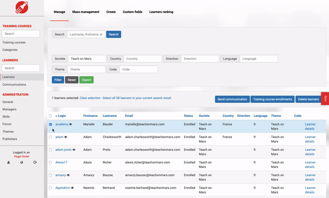Open the red Help tab
This screenshot has width=329, height=198.
pos(325,98)
